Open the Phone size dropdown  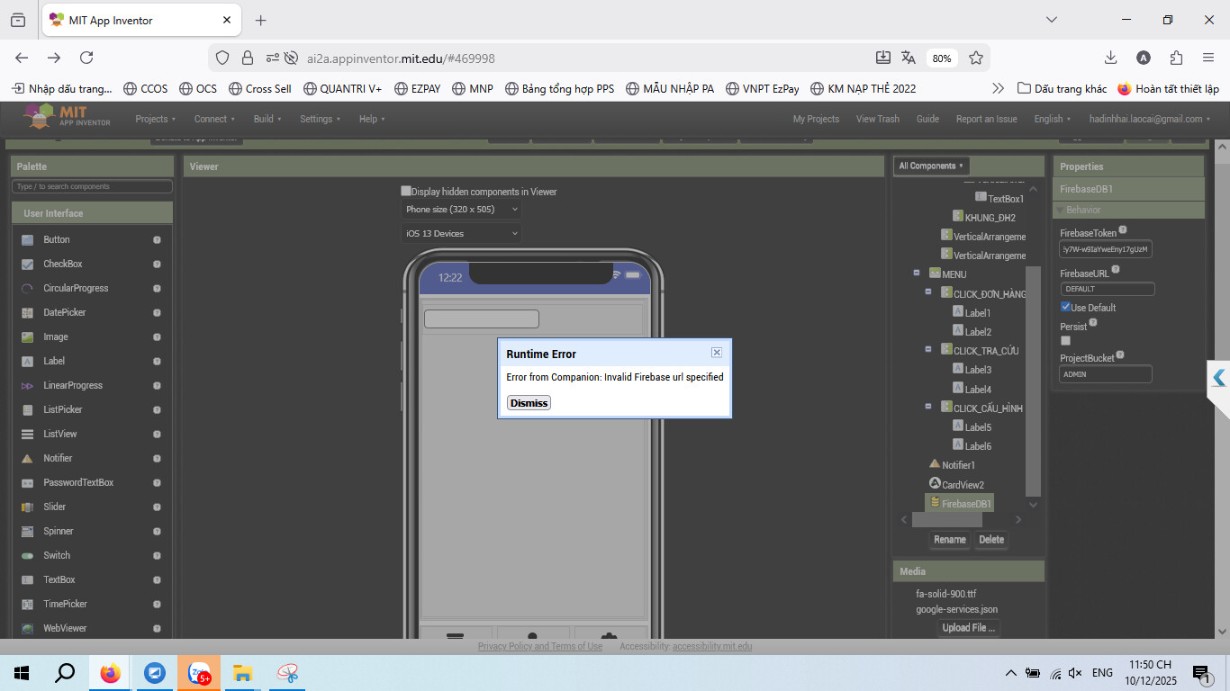pos(461,210)
